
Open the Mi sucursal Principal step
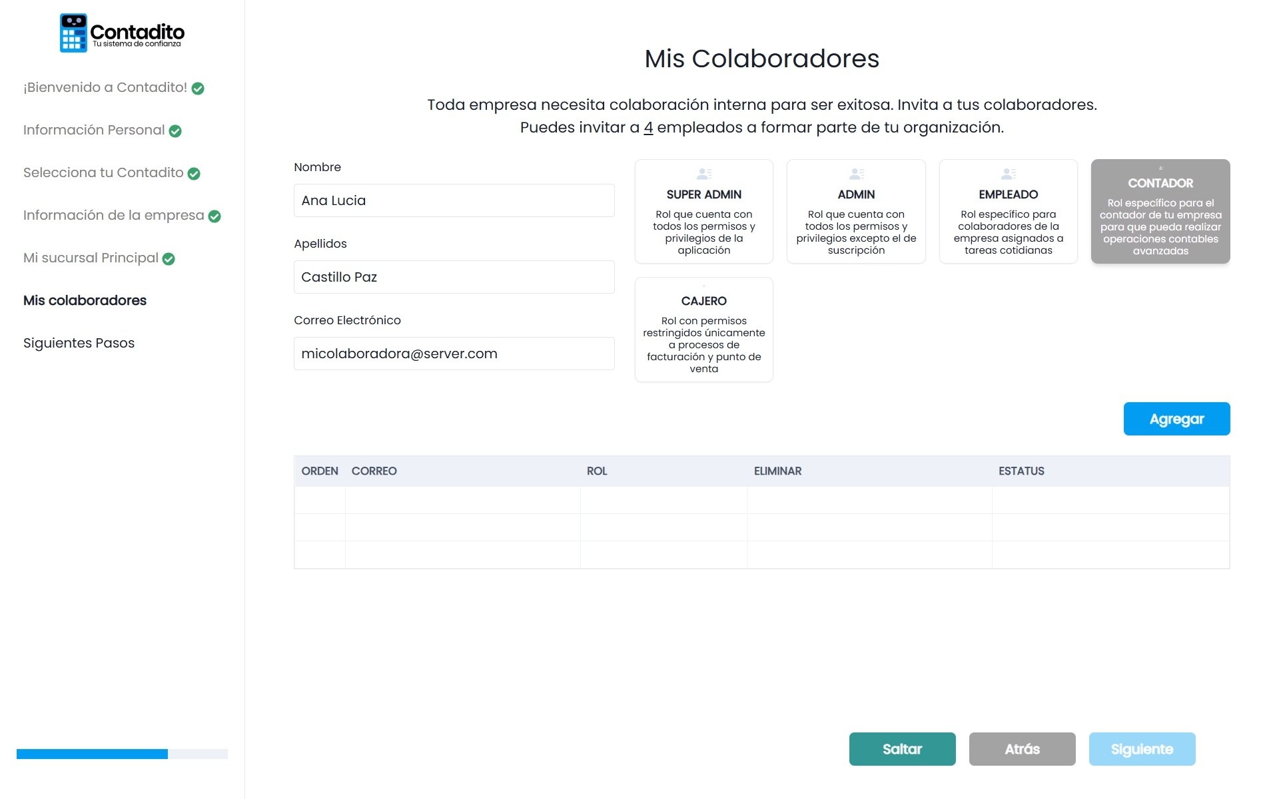[x=91, y=258]
